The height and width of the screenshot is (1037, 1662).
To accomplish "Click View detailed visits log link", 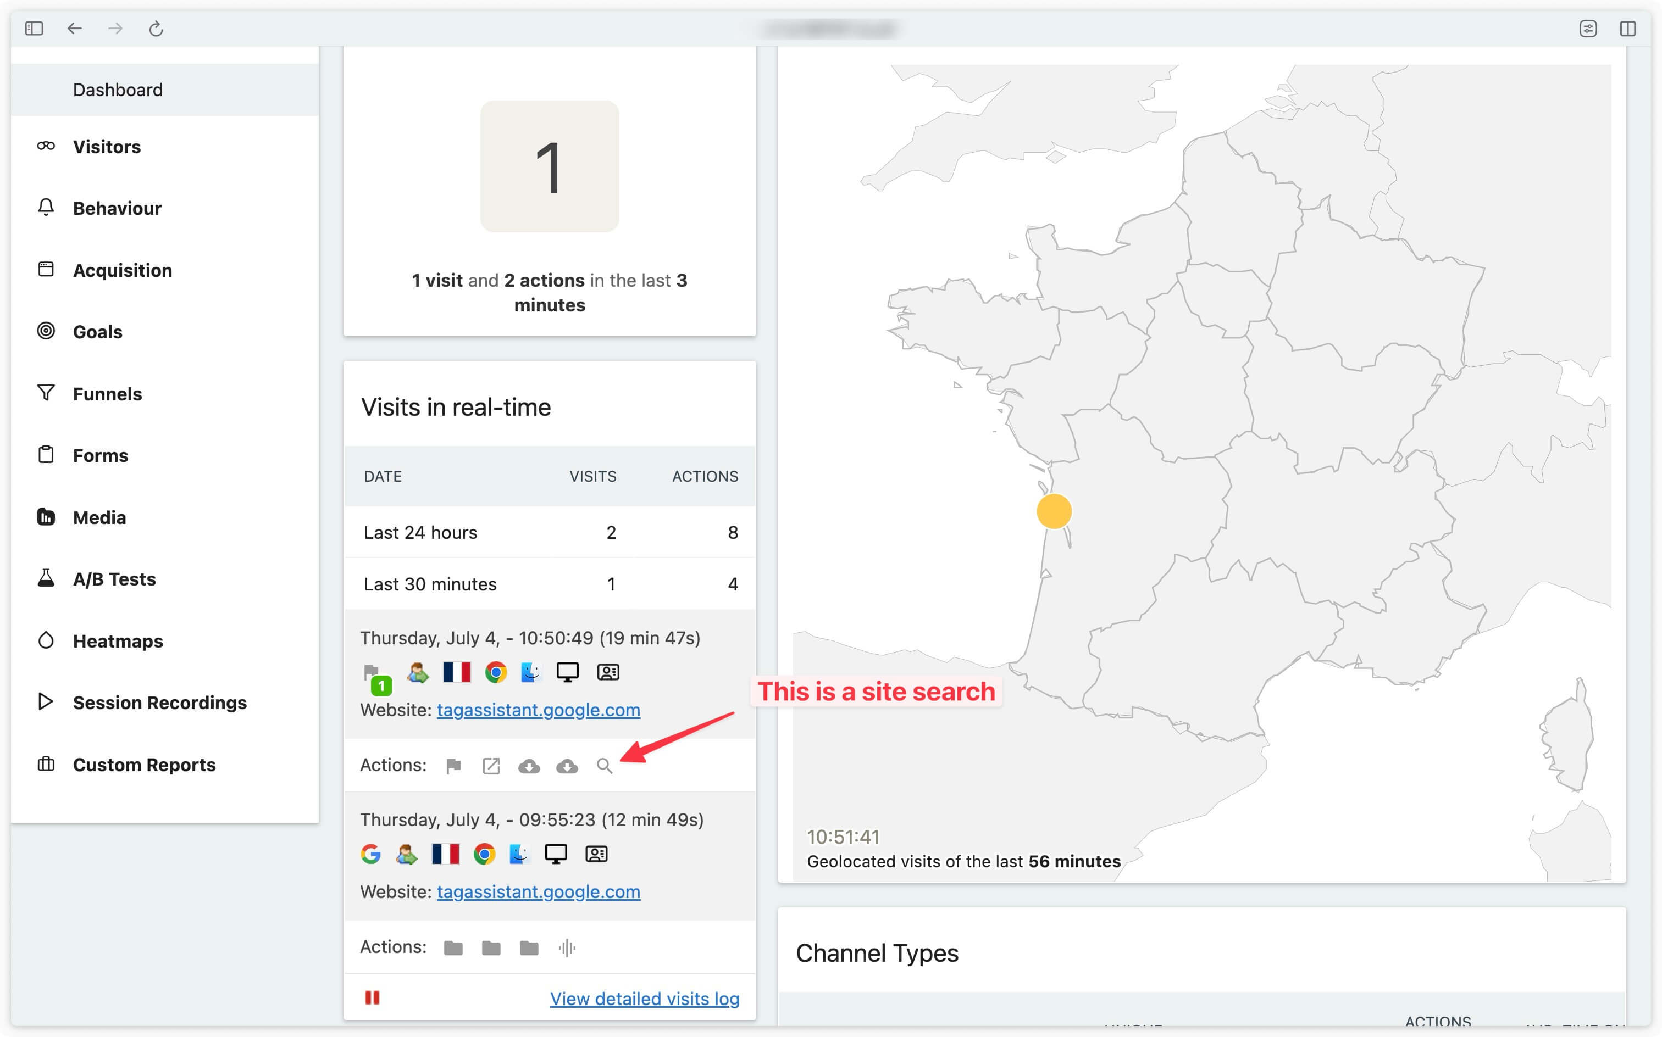I will 644,996.
